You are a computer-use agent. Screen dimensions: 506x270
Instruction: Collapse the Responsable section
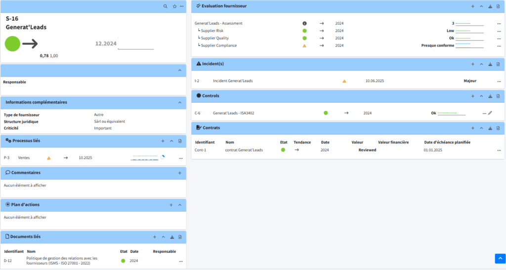pos(179,71)
